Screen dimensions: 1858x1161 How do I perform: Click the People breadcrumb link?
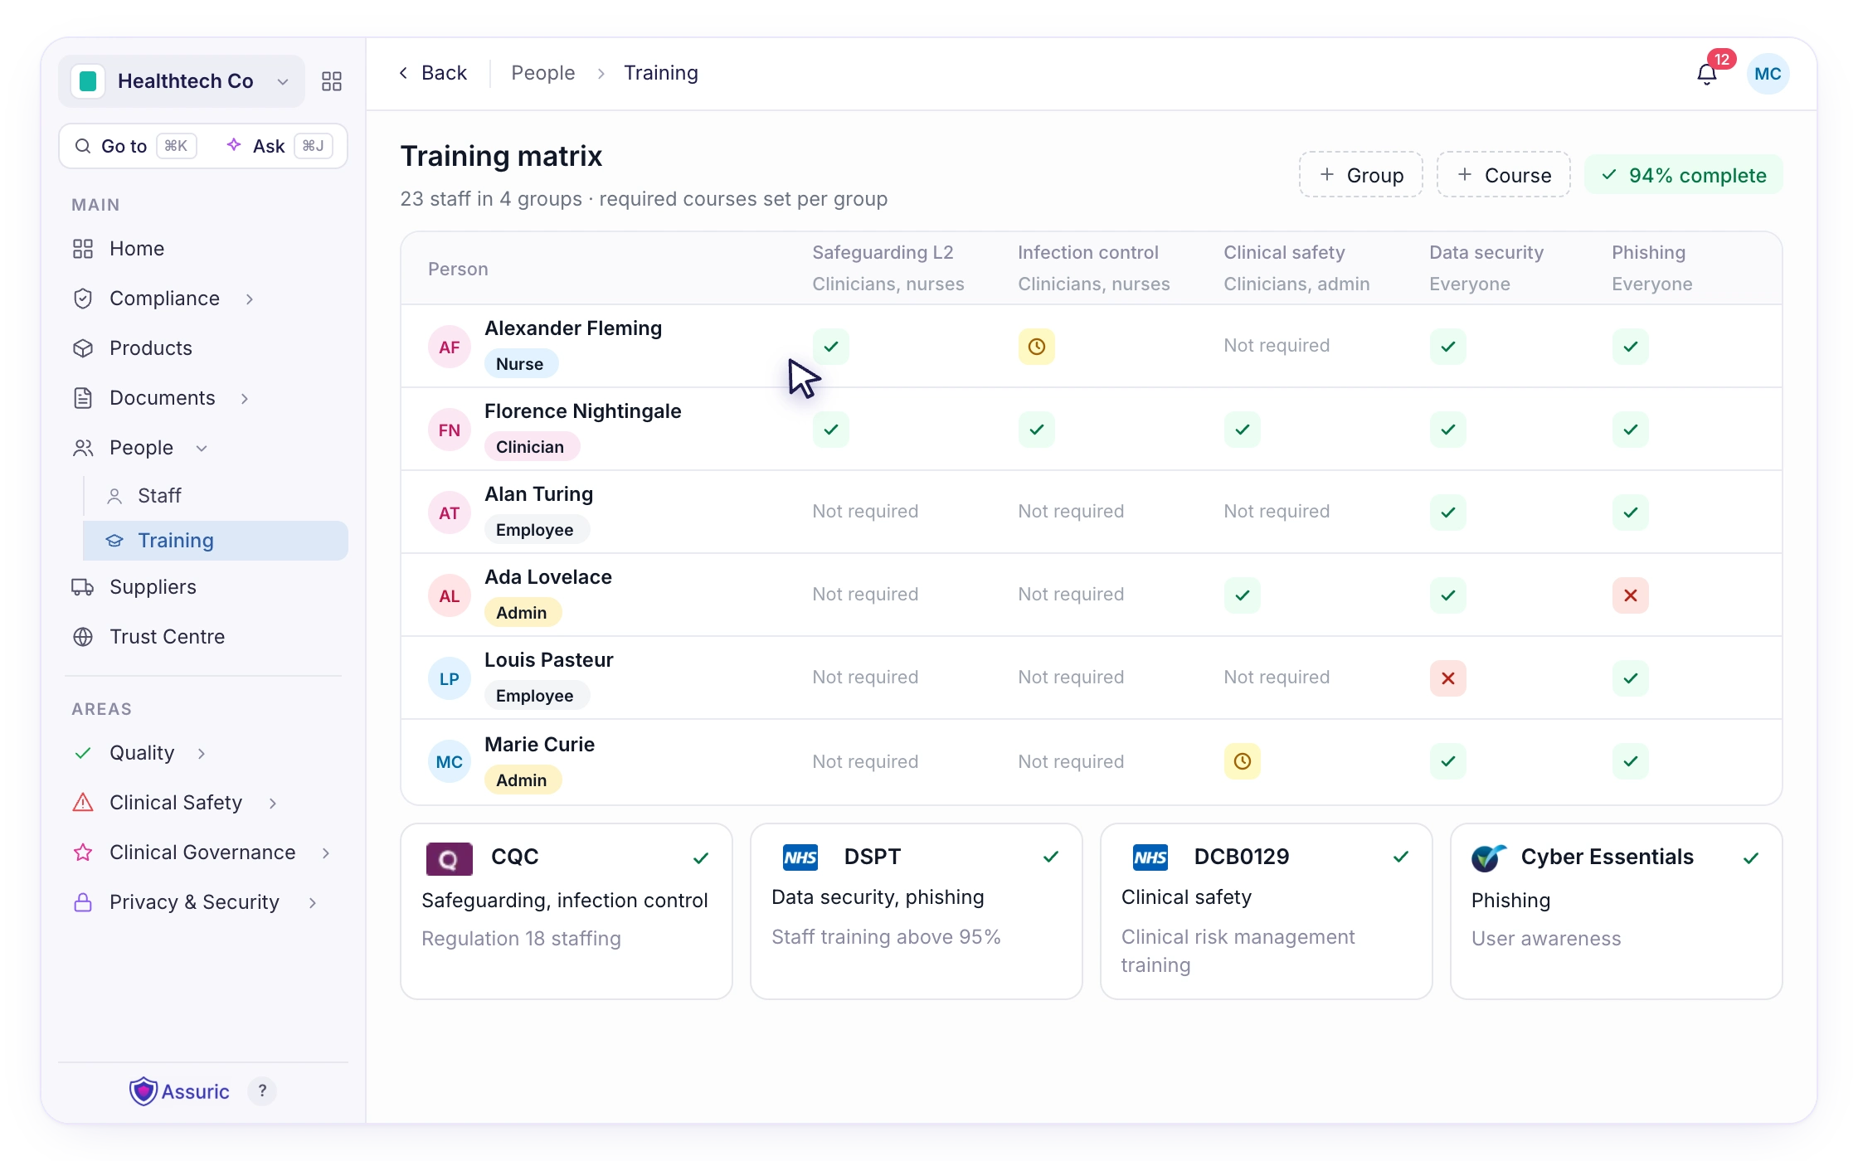[x=542, y=73]
